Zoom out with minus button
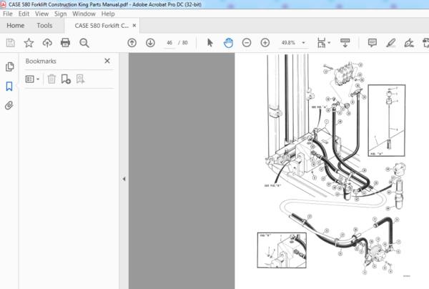The image size is (429, 289). point(247,43)
